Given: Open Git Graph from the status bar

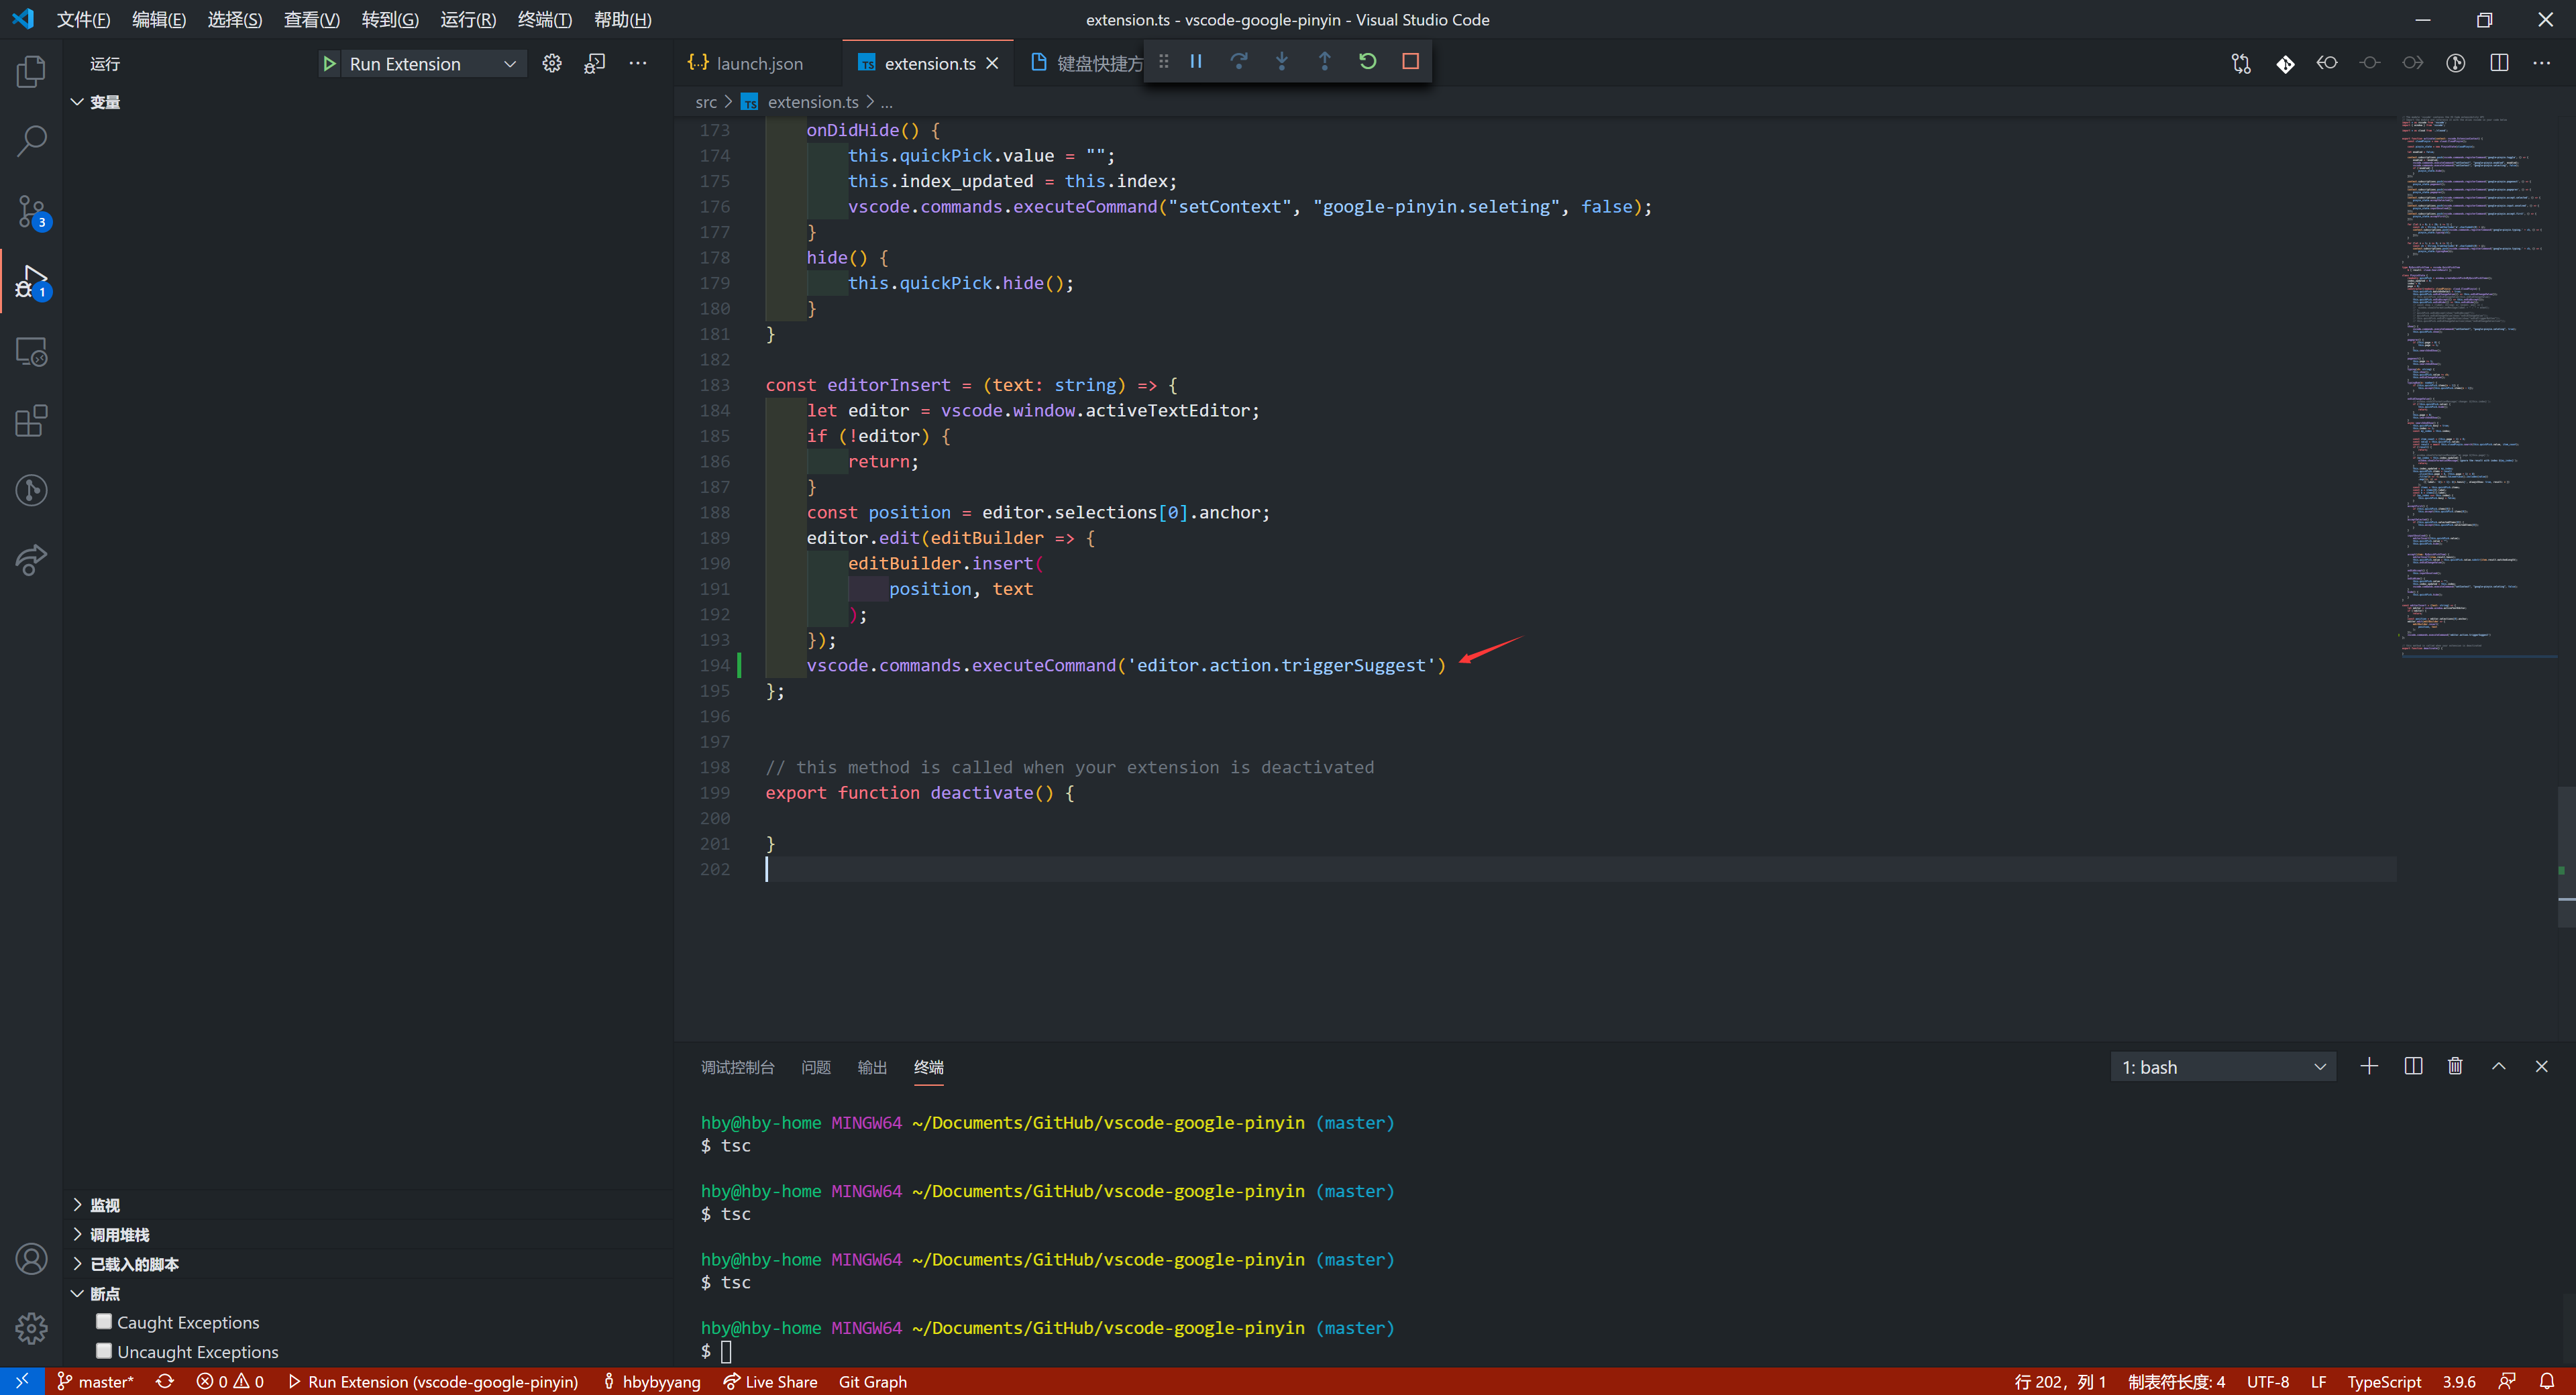Looking at the screenshot, I should (x=871, y=1381).
